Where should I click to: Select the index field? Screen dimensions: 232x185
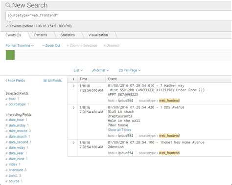(x=13, y=164)
